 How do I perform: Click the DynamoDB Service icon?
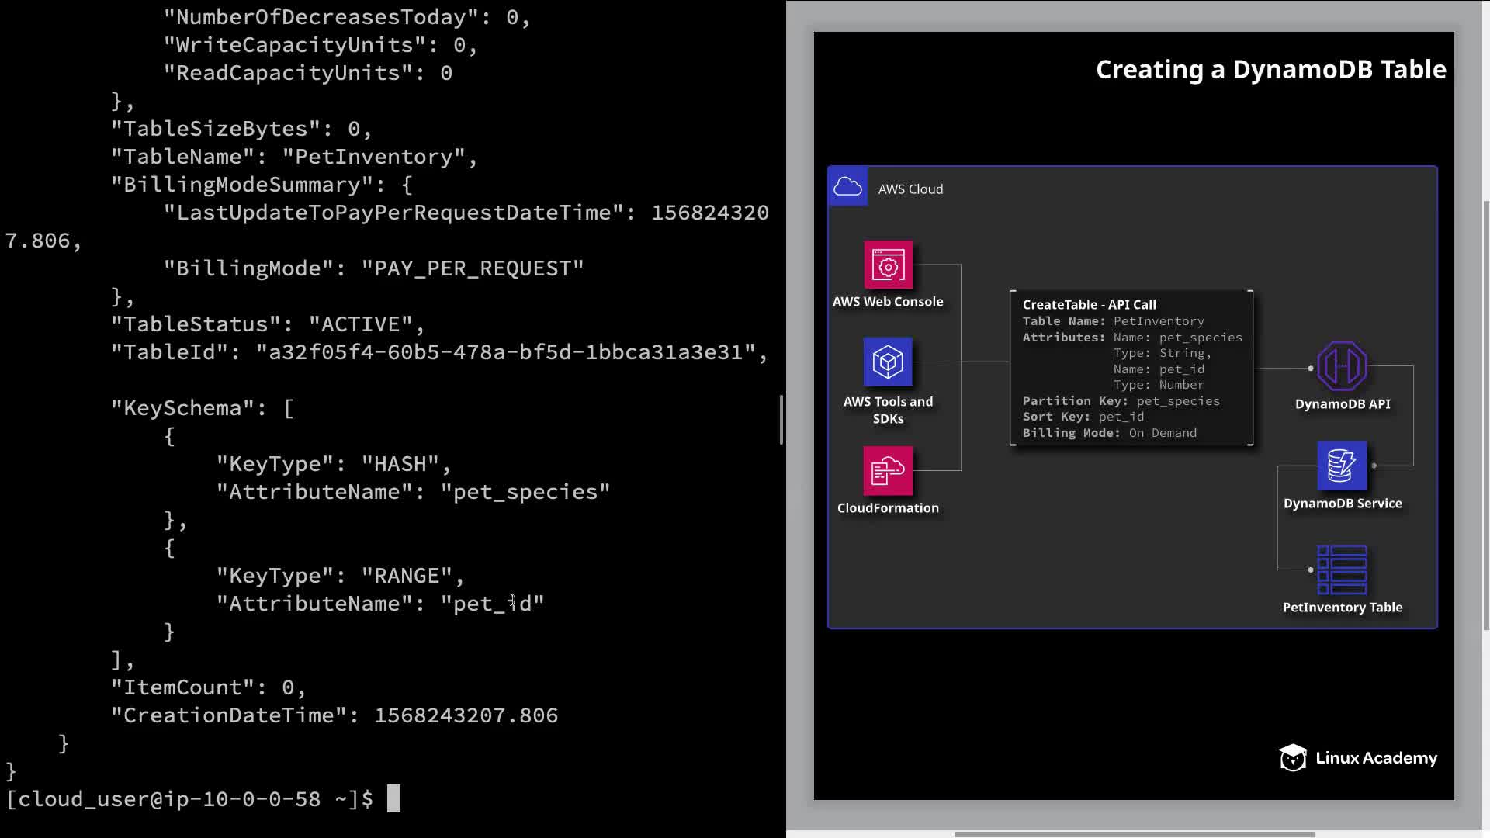[1342, 466]
